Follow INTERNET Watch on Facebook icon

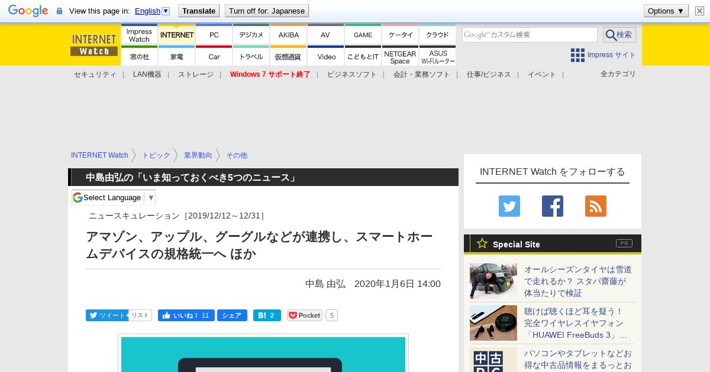coord(553,206)
